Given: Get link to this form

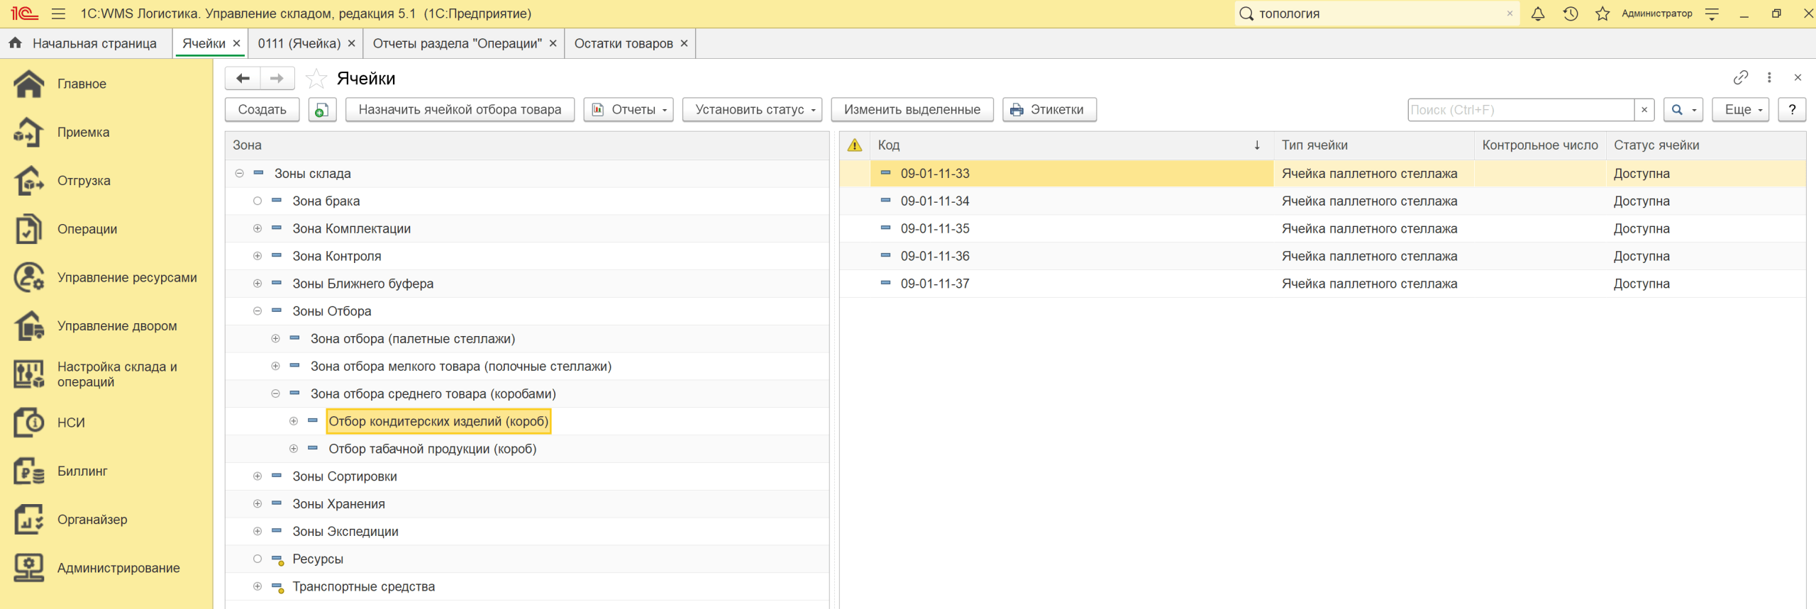Looking at the screenshot, I should 1740,77.
